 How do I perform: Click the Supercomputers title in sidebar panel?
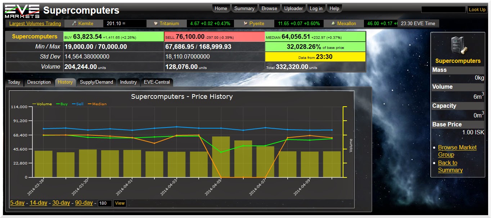[458, 61]
